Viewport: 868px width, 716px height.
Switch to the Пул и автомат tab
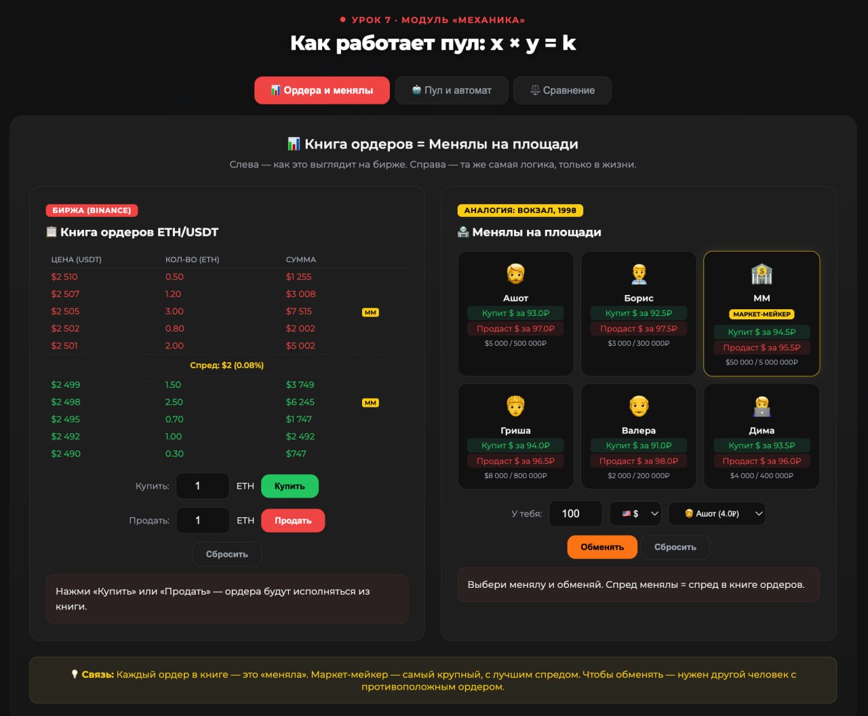click(x=452, y=90)
